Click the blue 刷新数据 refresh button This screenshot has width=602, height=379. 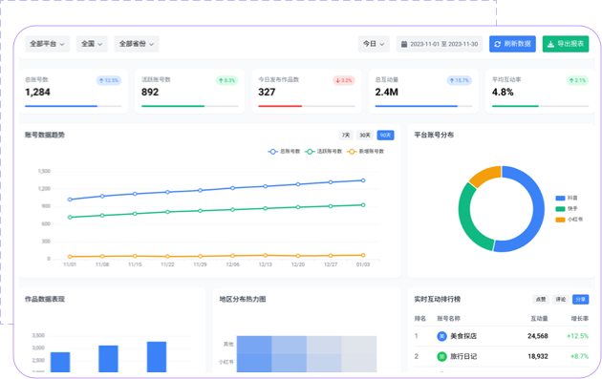click(x=512, y=44)
